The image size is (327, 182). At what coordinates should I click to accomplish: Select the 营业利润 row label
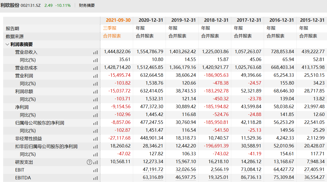coord(24,76)
